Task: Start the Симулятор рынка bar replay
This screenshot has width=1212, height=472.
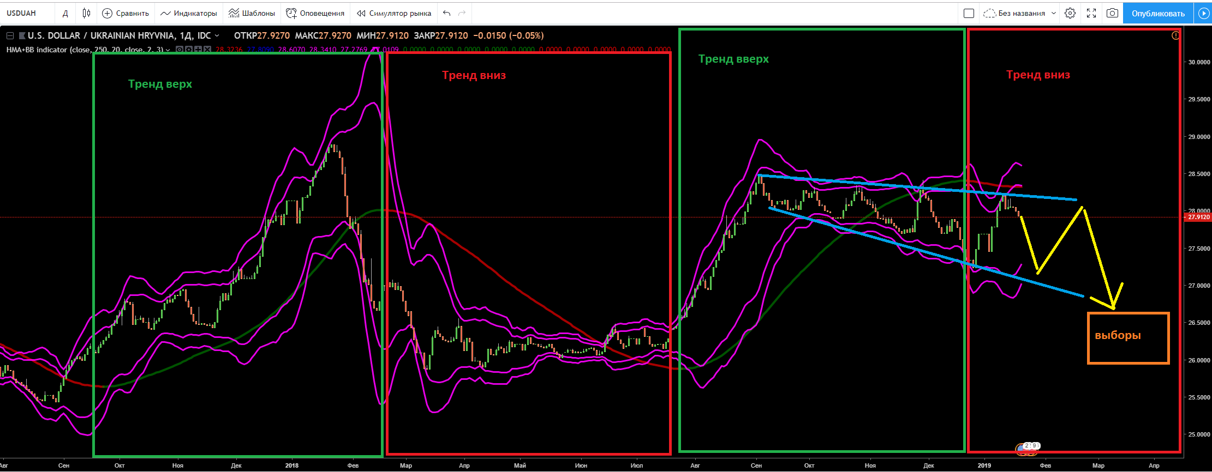Action: click(x=393, y=13)
